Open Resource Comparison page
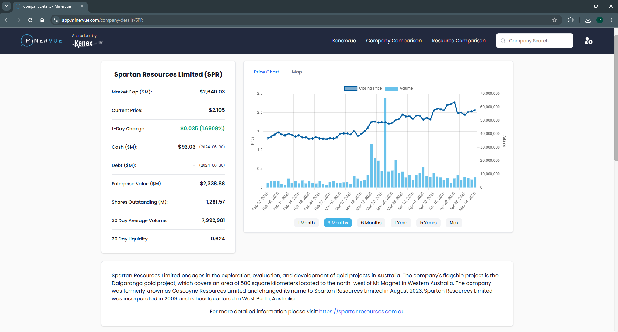The image size is (618, 332). pos(458,41)
